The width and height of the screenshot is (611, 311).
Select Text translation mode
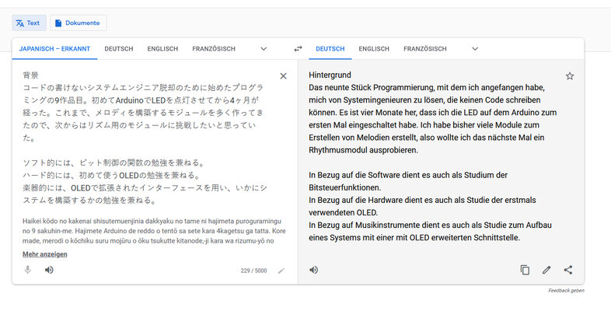29,23
